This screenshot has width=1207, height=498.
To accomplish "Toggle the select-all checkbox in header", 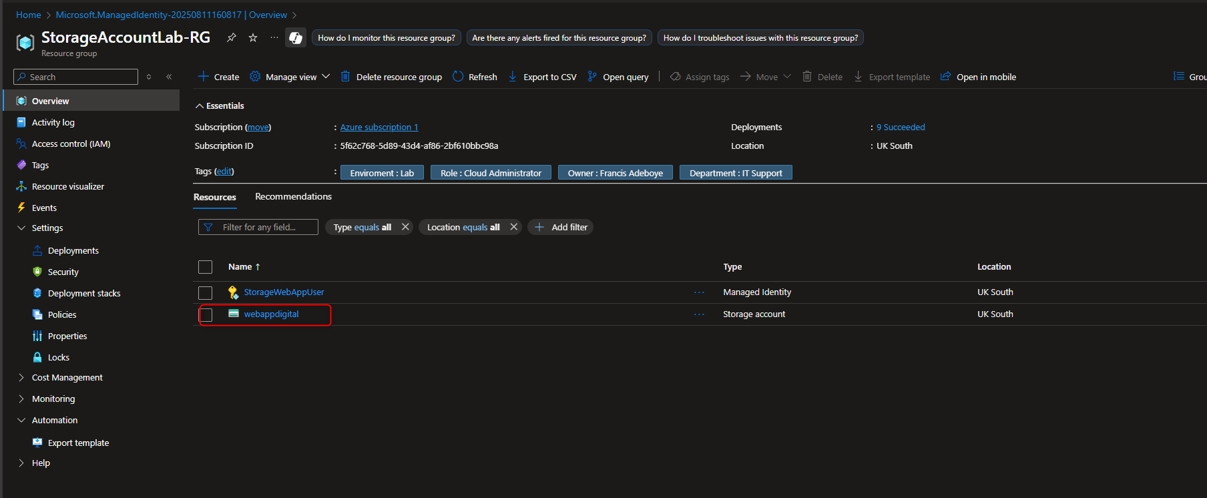I will 206,267.
